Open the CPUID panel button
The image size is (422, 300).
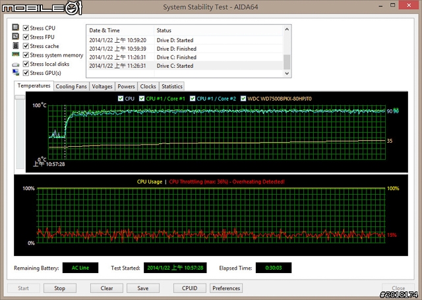point(190,288)
